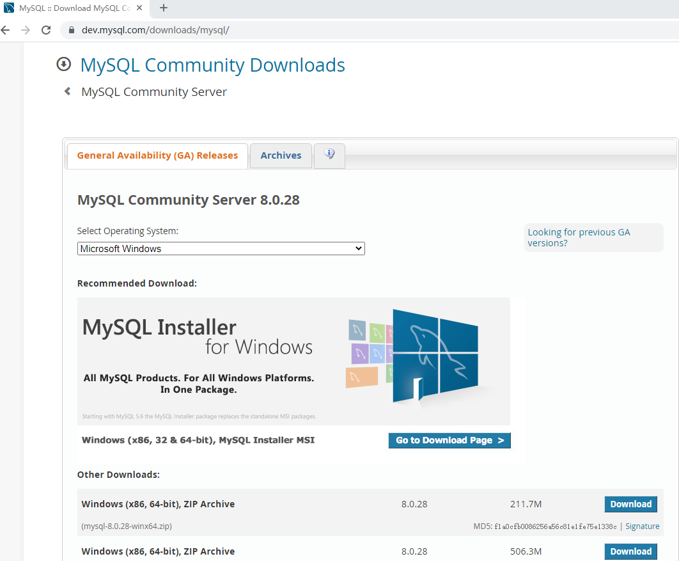Click the Other Downloads: label
Image resolution: width=679 pixels, height=561 pixels.
point(118,475)
